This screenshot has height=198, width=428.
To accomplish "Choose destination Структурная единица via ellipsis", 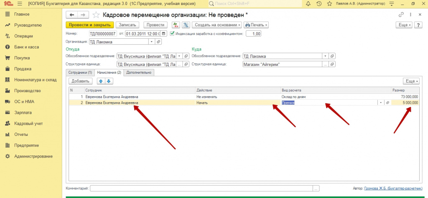I will [x=325, y=64].
